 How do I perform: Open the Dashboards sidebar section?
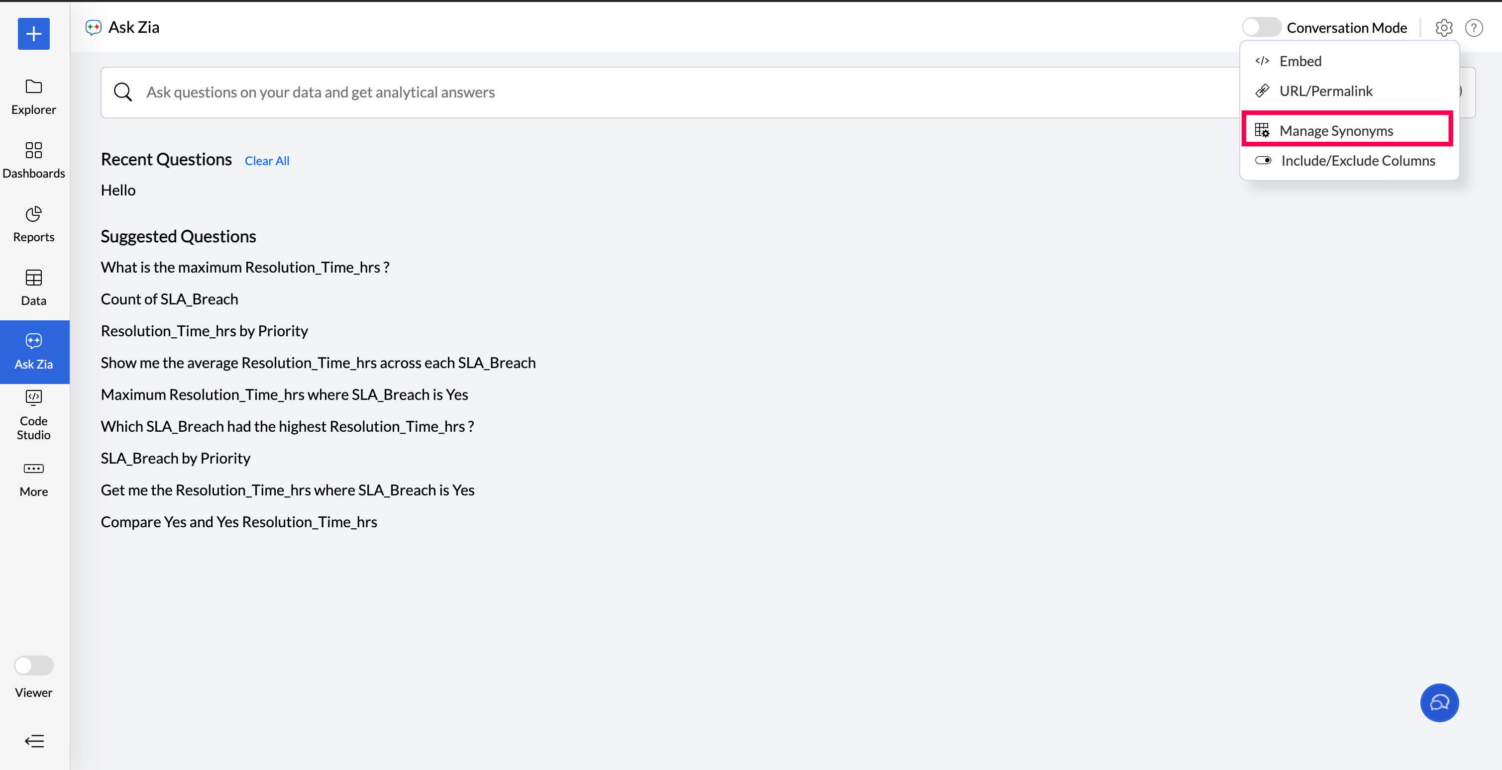tap(33, 160)
